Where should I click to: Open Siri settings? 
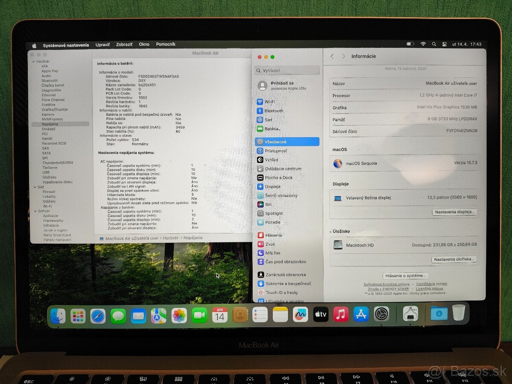tap(269, 204)
